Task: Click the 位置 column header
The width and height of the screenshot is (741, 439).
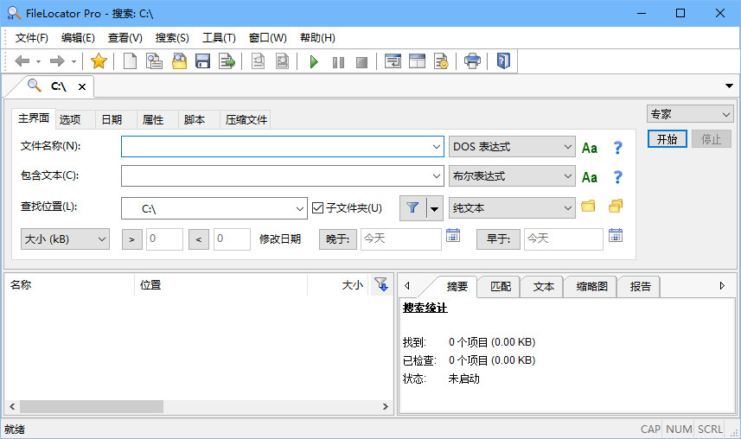Action: (x=150, y=285)
